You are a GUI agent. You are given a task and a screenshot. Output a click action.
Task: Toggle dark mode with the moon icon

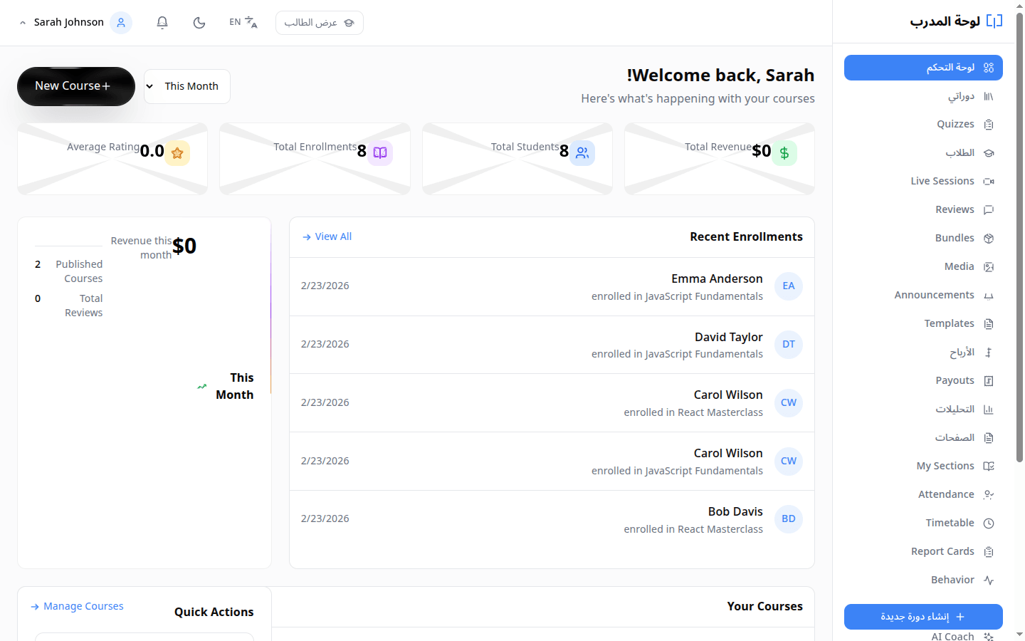(x=199, y=22)
